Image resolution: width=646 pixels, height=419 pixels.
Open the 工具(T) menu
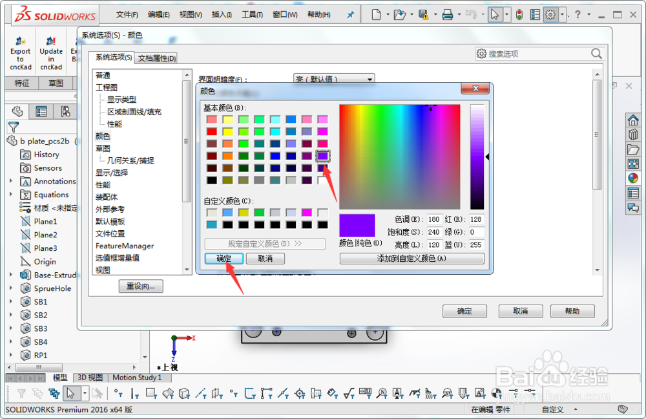(x=252, y=15)
